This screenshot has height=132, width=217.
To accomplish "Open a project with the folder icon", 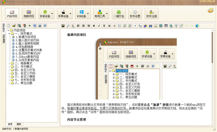I will [x=14, y=26].
